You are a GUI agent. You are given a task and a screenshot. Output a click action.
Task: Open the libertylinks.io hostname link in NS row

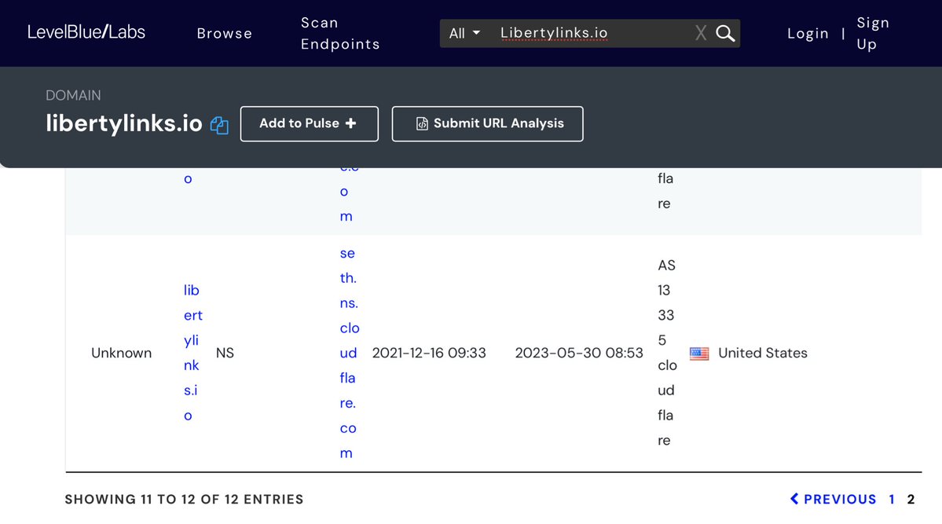coord(192,353)
